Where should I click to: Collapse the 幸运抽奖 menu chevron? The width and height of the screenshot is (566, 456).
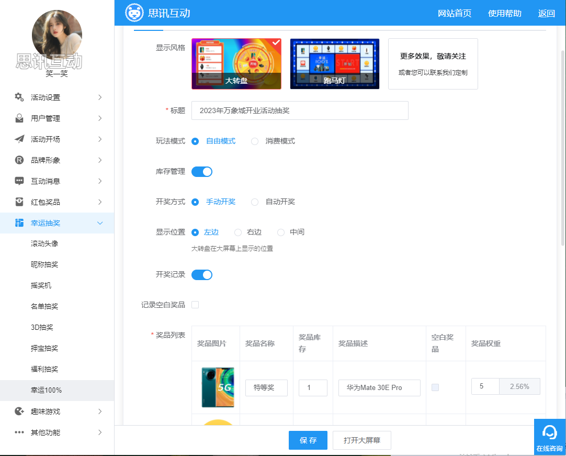pyautogui.click(x=100, y=223)
